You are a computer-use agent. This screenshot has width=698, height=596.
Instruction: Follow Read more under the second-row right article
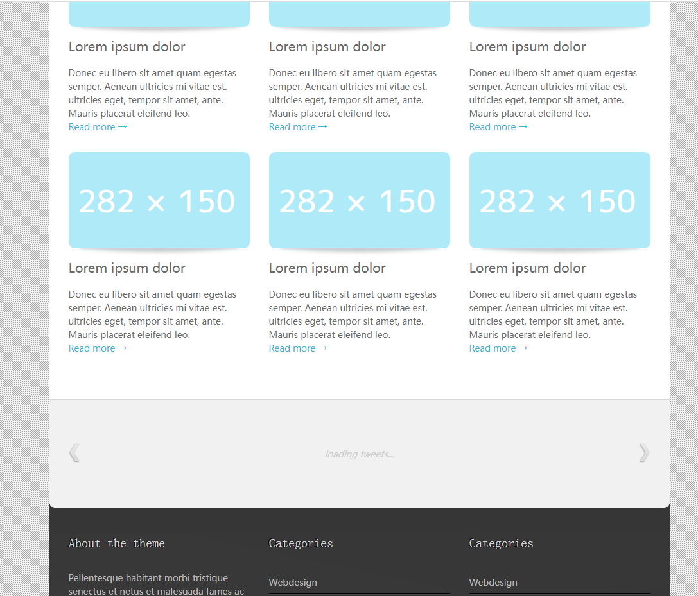(x=498, y=348)
